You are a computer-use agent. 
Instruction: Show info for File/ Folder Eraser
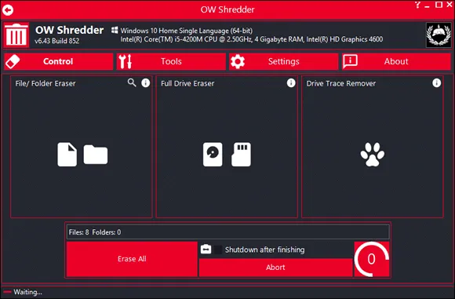[146, 83]
